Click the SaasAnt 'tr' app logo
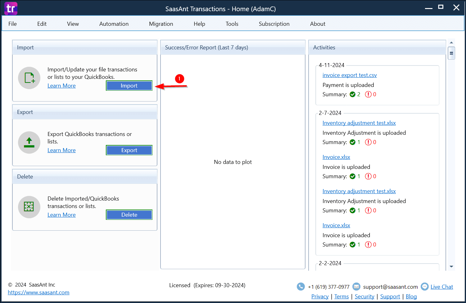466x303 pixels. [11, 8]
